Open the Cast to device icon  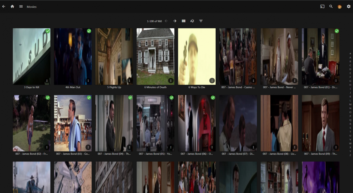[x=322, y=6]
